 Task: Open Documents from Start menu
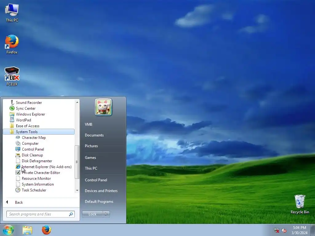94,135
